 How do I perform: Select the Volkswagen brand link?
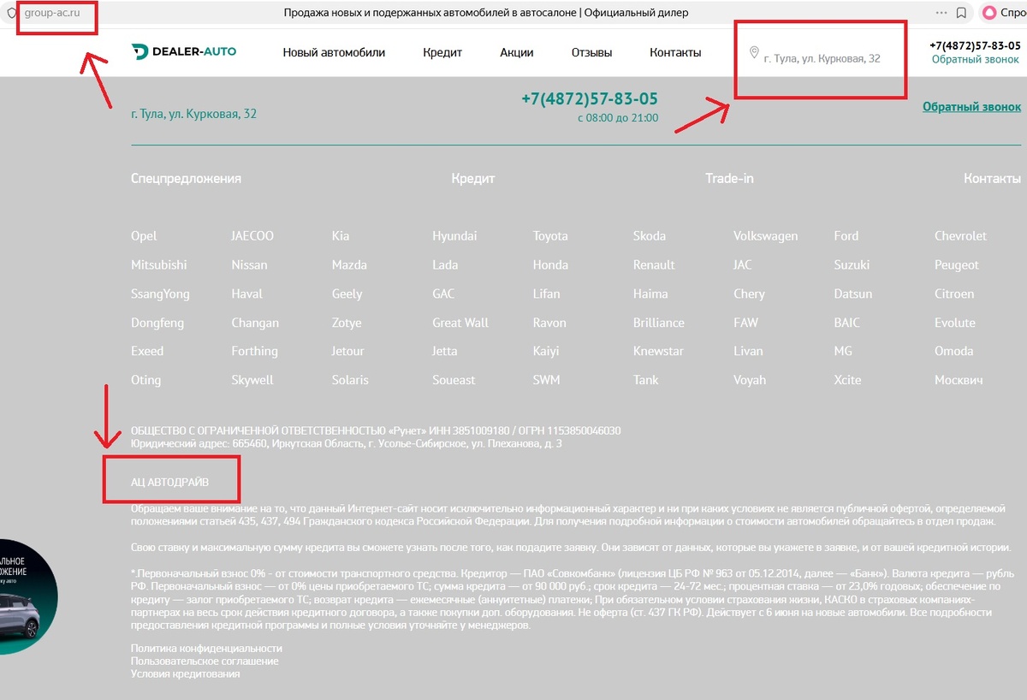765,236
